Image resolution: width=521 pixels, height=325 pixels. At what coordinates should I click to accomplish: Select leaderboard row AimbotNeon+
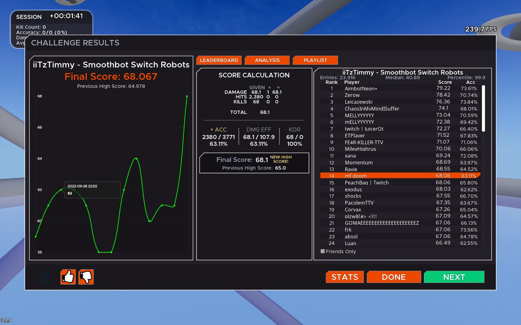(401, 88)
